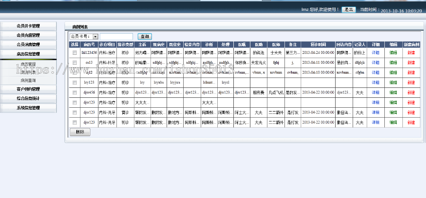Open 详细 for record ley123
Viewport: 426px width, 198px height.
pyautogui.click(x=375, y=82)
